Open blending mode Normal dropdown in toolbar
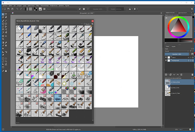Viewport: 195px width, 132px height. pos(62,9)
